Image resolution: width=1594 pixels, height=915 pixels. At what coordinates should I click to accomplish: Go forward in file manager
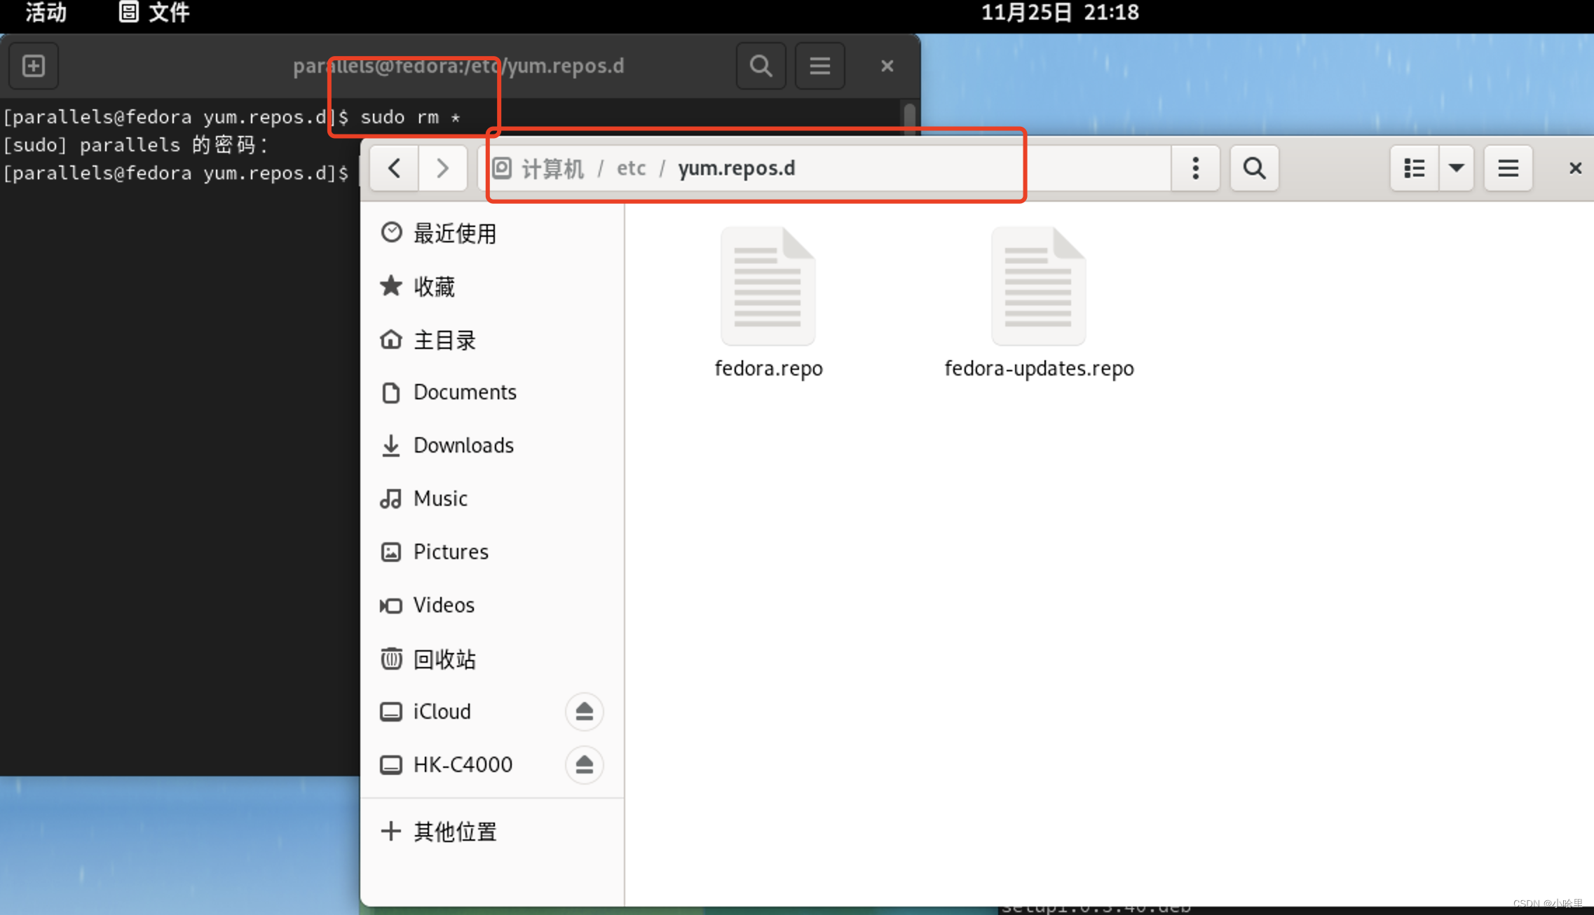coord(442,168)
